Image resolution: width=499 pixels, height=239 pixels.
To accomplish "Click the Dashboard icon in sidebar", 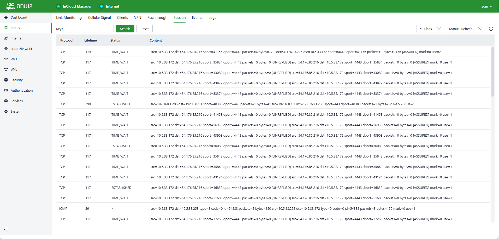I will pos(6,18).
